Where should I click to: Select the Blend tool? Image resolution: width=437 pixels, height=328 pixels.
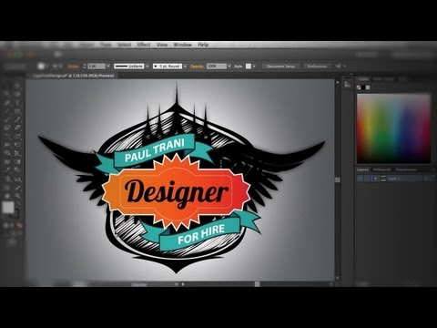click(x=17, y=170)
